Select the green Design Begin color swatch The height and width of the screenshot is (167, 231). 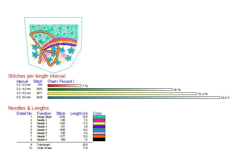tap(99, 117)
